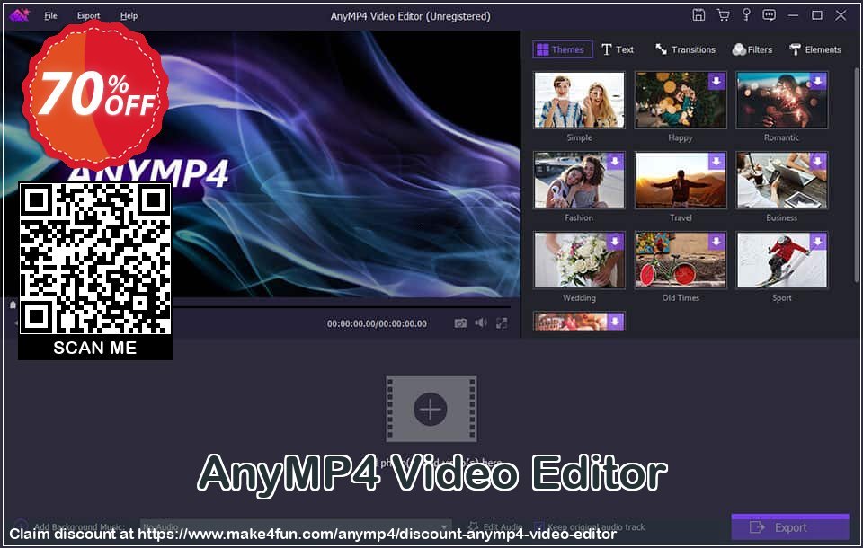Download the Fashion theme via arrow icon

[x=615, y=162]
